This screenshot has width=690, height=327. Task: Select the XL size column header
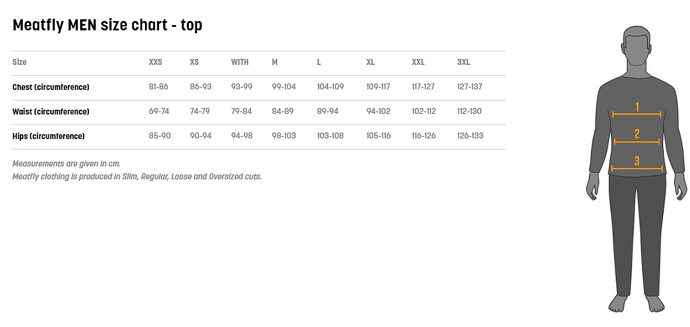pos(371,62)
